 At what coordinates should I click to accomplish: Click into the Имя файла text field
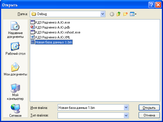click(91, 107)
